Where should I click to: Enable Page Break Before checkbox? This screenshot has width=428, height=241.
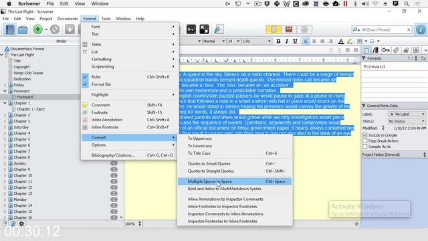point(365,141)
